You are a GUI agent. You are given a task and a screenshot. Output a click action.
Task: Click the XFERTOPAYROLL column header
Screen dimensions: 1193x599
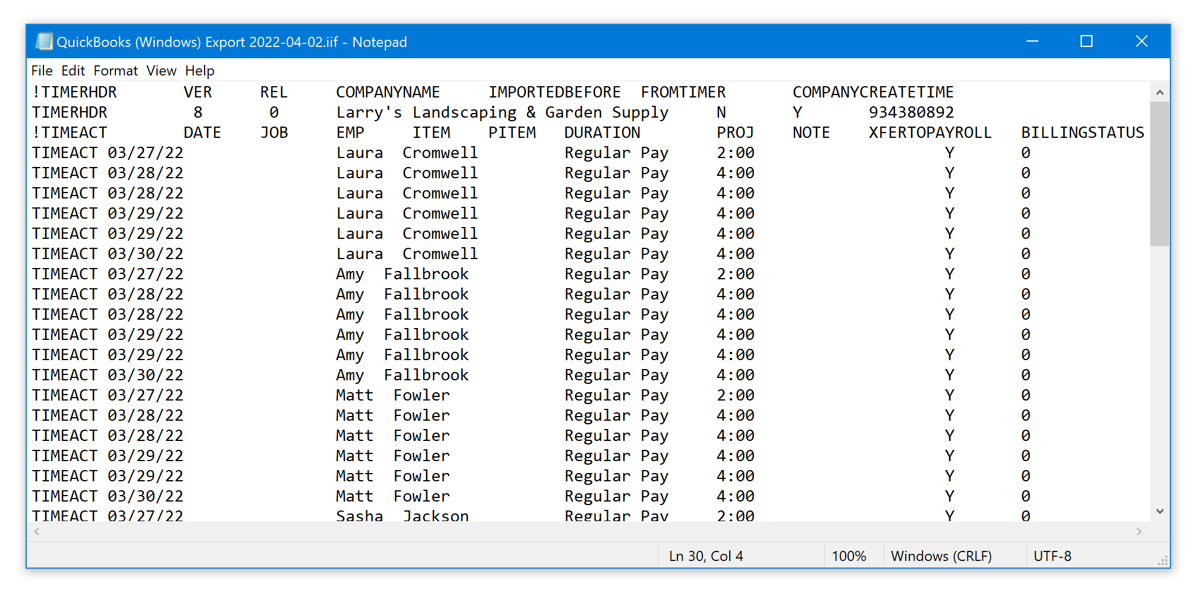pos(930,133)
